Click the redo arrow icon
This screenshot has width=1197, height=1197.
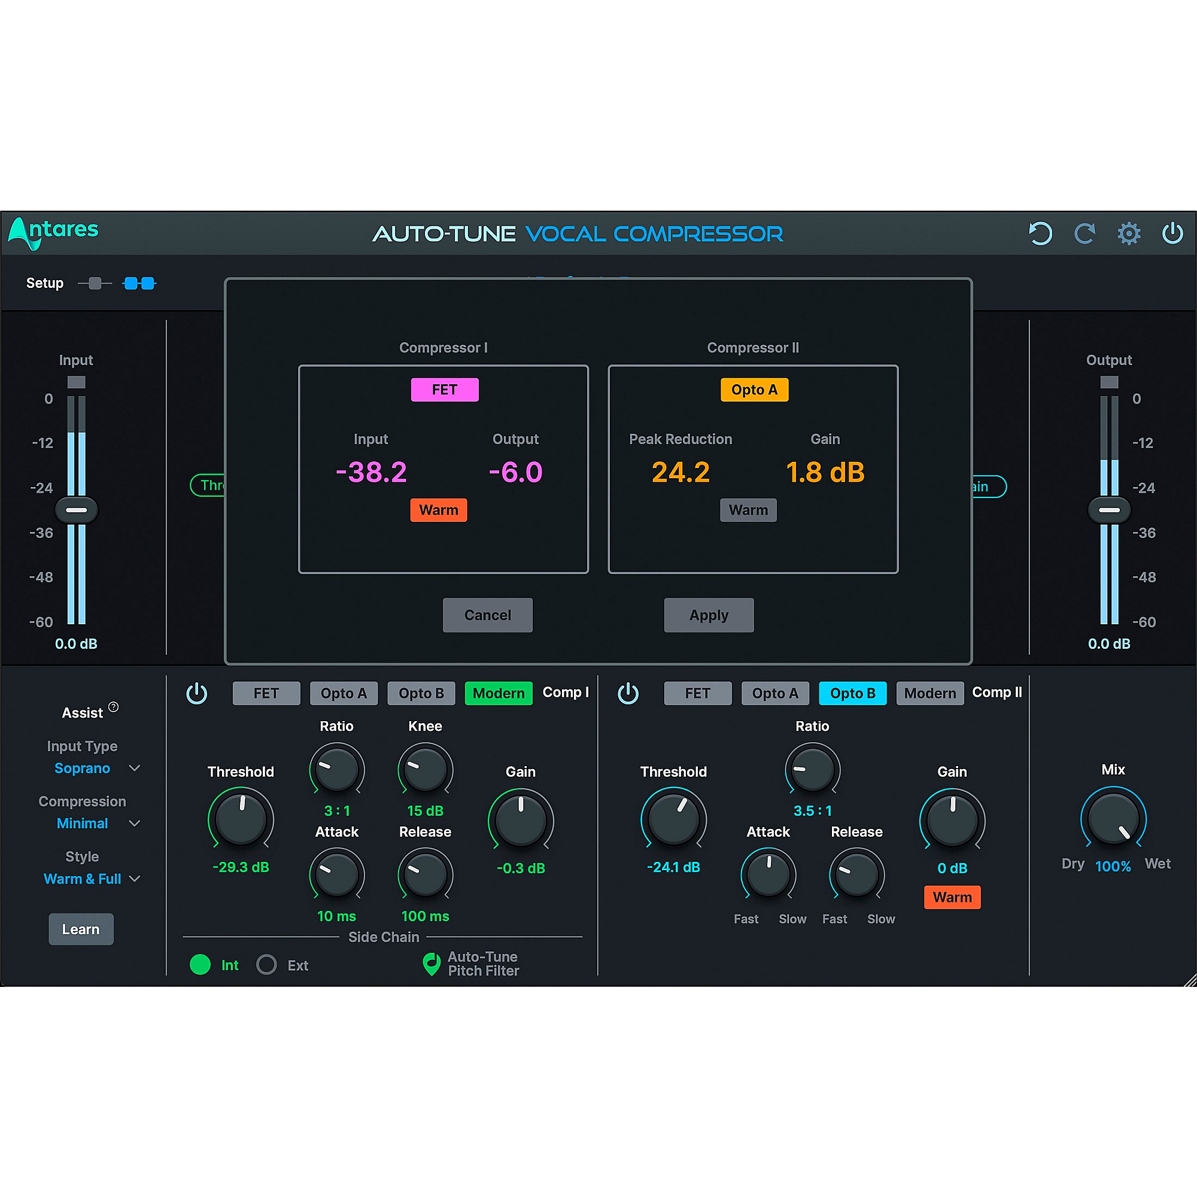click(1084, 233)
